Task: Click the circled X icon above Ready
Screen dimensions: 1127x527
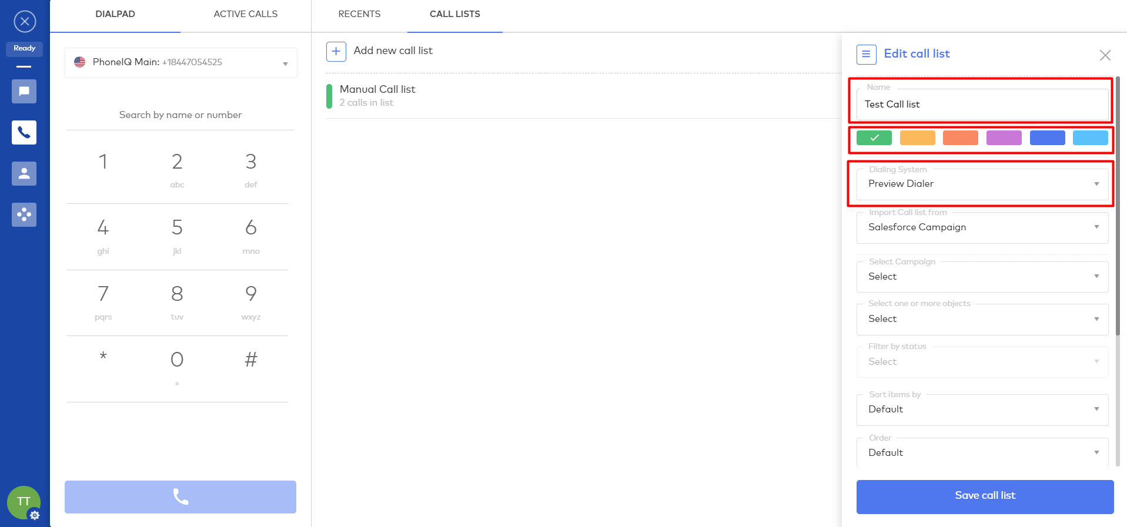Action: point(25,22)
